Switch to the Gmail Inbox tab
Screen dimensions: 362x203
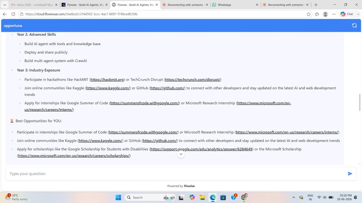click(x=34, y=4)
